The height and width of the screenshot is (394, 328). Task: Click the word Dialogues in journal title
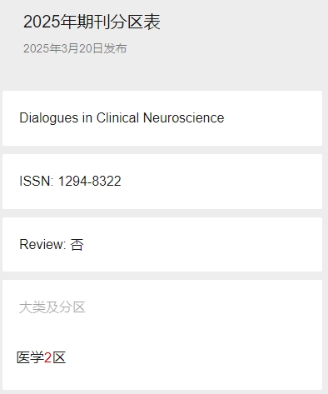pos(49,118)
